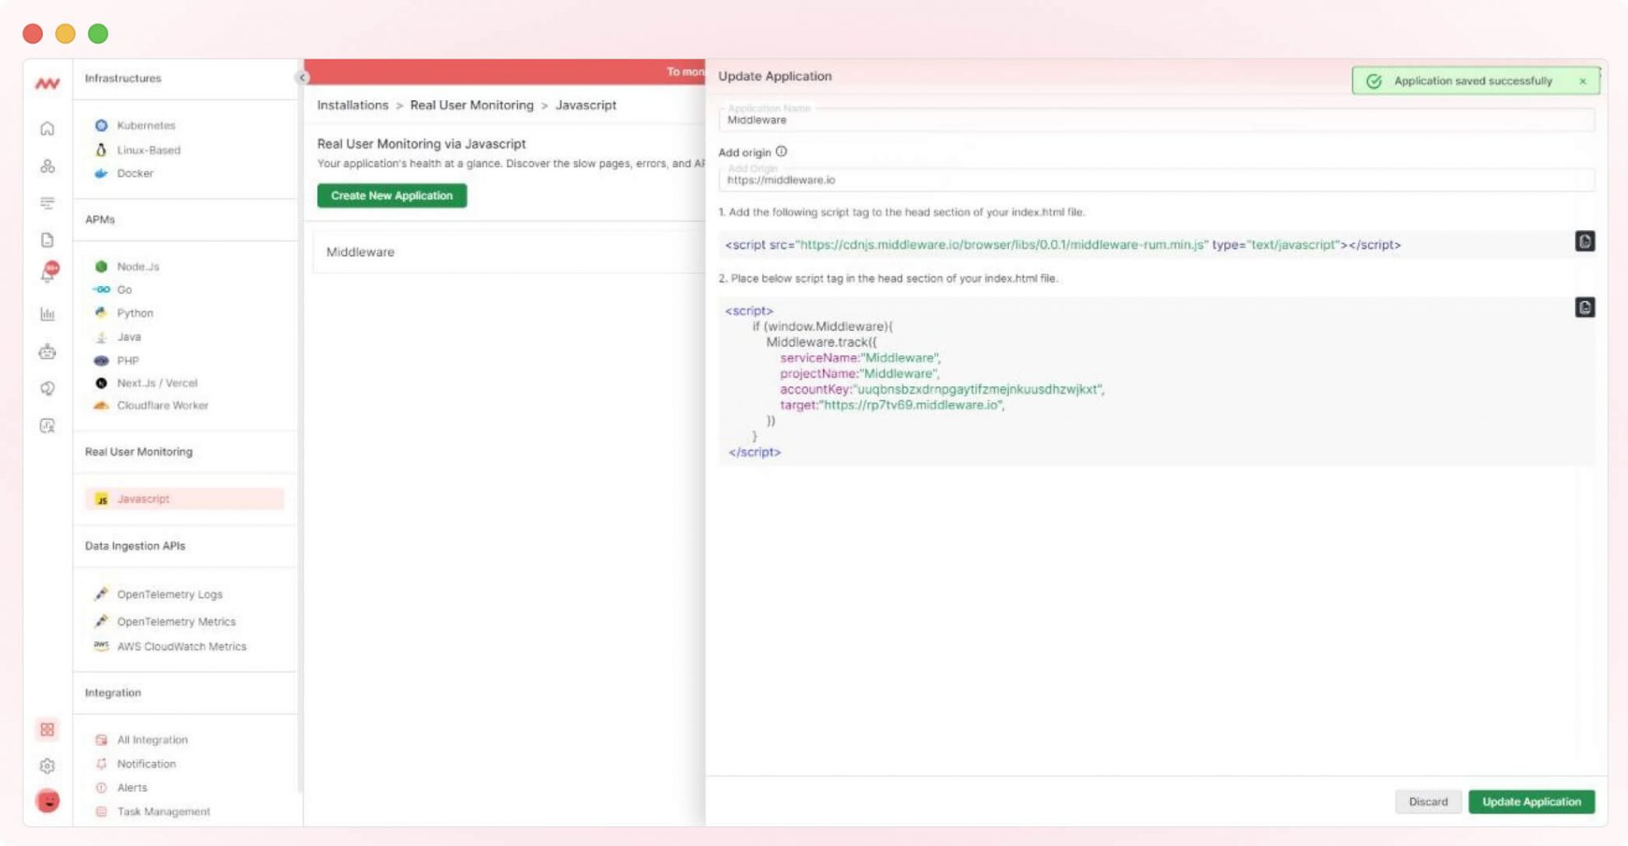Open the Add origin info tooltip
Screen dimensions: 1628x846
click(780, 151)
